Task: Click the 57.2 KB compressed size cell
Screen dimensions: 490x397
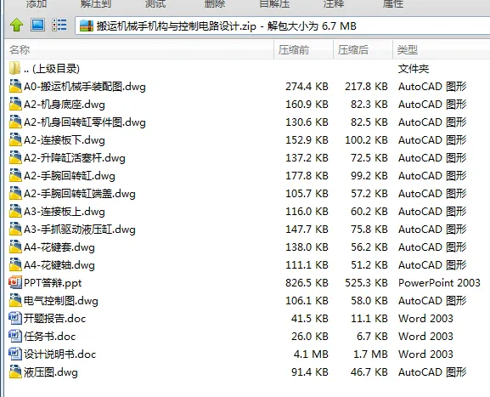Action: [x=369, y=193]
